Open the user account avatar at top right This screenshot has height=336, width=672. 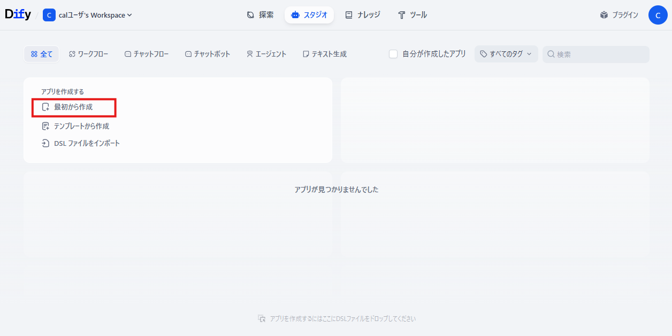658,15
